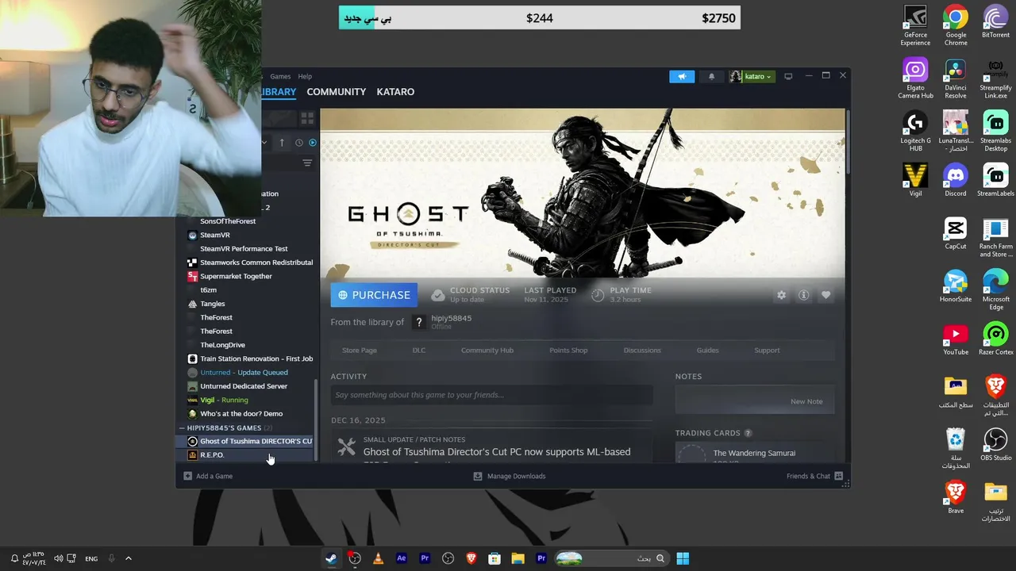Screen dimensions: 1016x571
Task: Open the kataro account dropdown
Action: pyautogui.click(x=751, y=76)
